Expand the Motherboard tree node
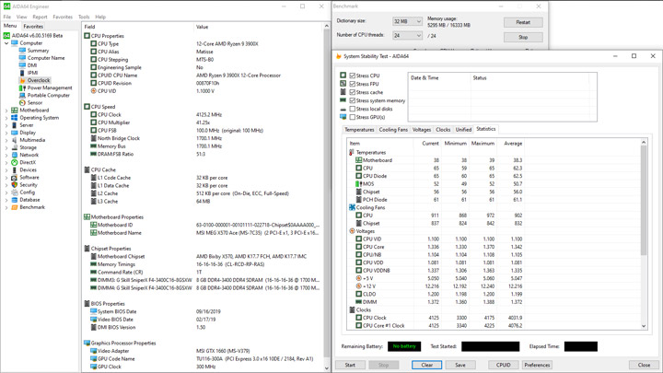663x373 pixels. click(x=6, y=111)
